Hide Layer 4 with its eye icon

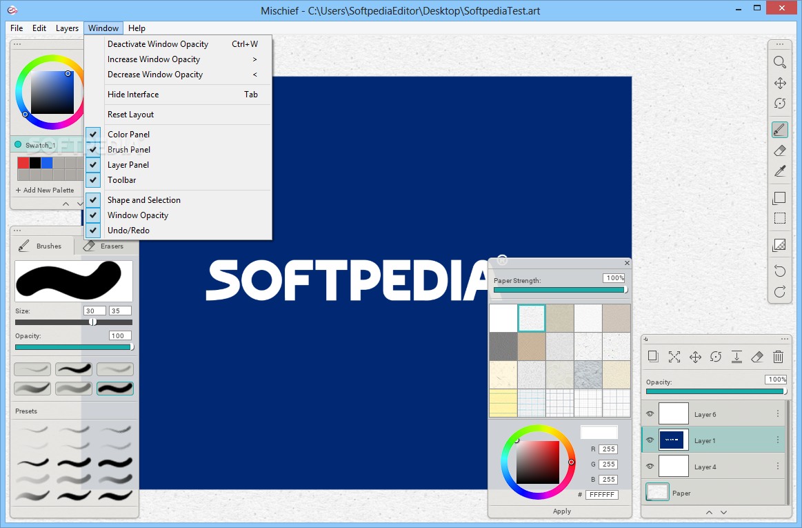pos(650,466)
